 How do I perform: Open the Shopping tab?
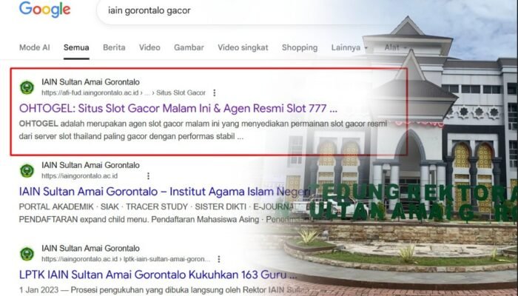tap(300, 47)
